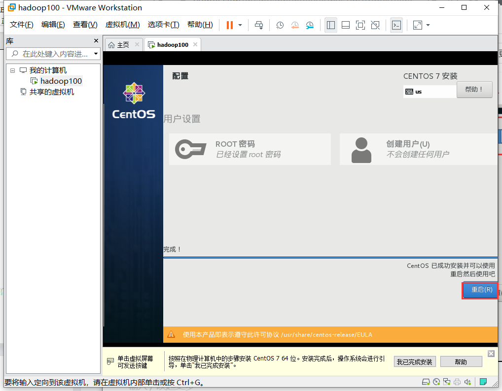Toggle the thumbnail bar display

(346, 25)
